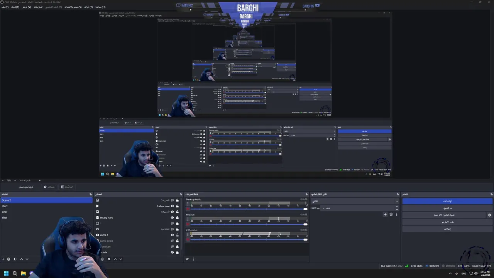Viewport: 494px width, 278px height.
Task: Open Help (H) menu
Action: pyautogui.click(x=100, y=7)
